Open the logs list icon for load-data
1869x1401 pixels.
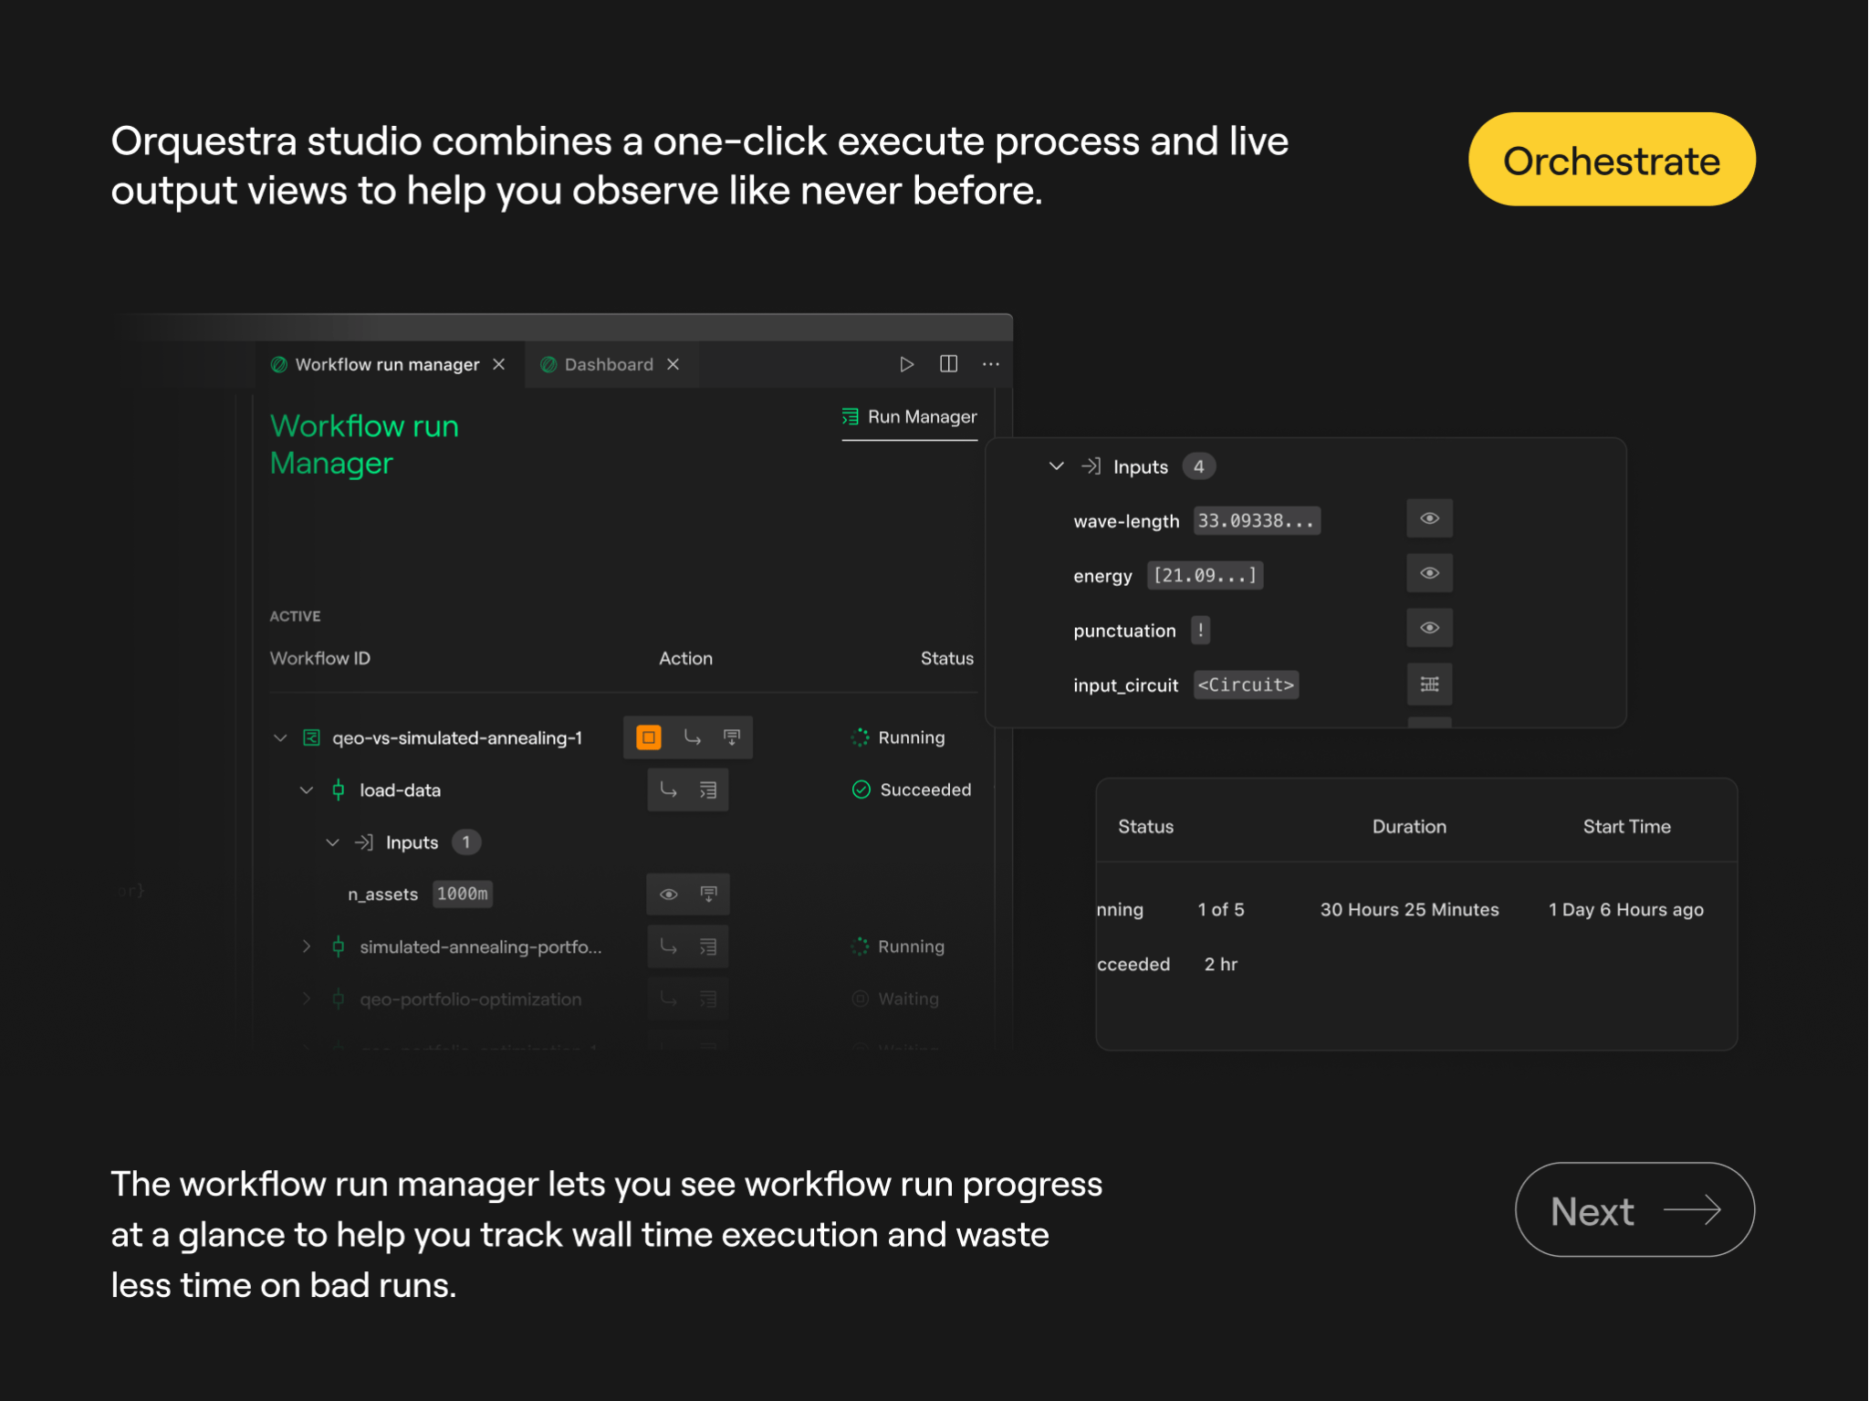point(708,789)
